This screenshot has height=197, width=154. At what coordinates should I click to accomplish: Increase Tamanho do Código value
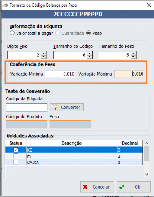(90, 54)
